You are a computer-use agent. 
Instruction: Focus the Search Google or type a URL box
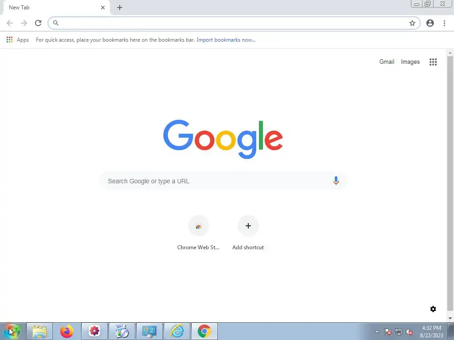(x=223, y=181)
